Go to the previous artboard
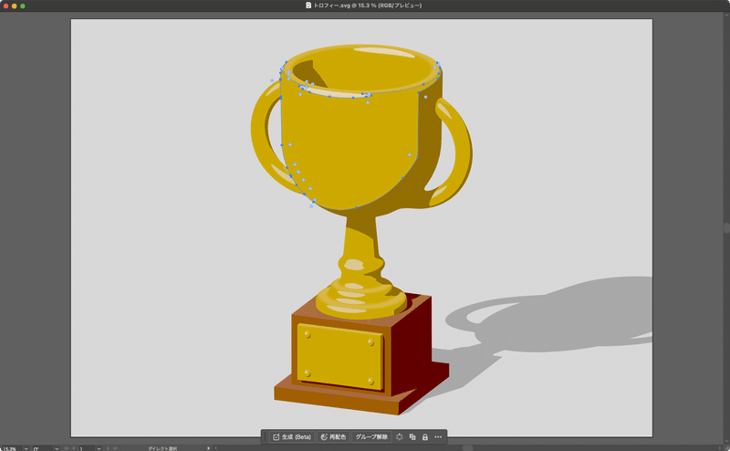The image size is (730, 451). click(x=73, y=448)
